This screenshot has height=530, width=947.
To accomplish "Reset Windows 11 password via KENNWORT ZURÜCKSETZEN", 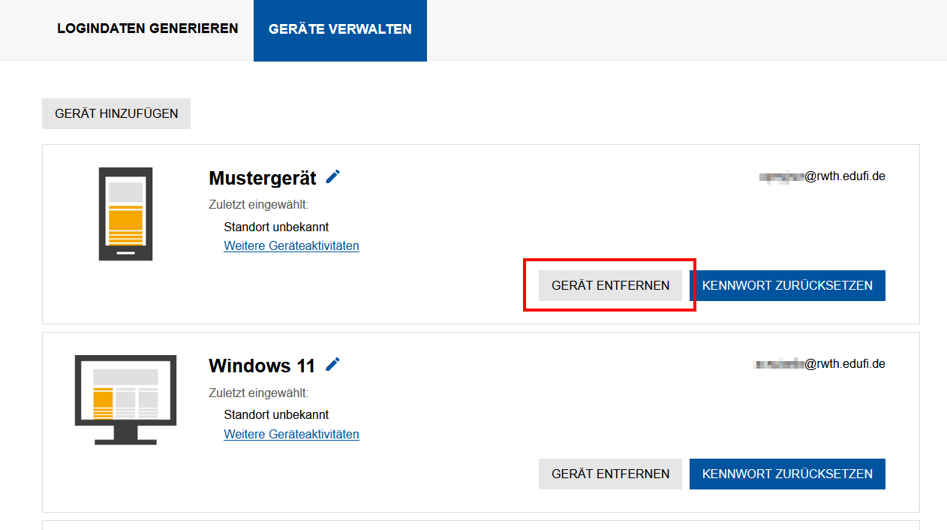I will [x=787, y=474].
